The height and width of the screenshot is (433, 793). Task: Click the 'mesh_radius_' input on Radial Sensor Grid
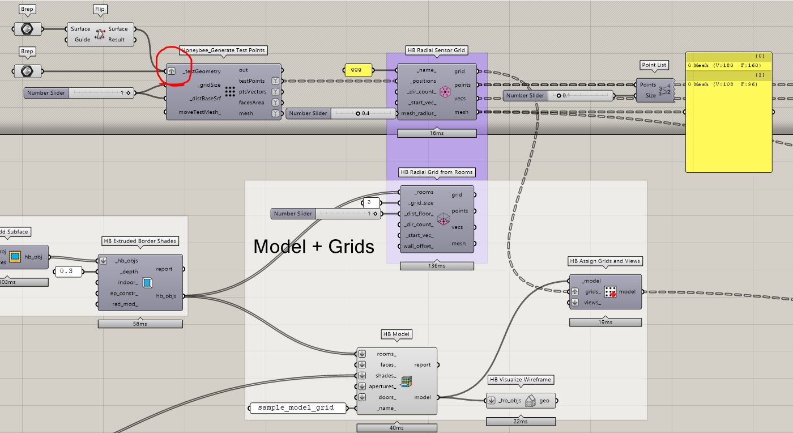(419, 113)
